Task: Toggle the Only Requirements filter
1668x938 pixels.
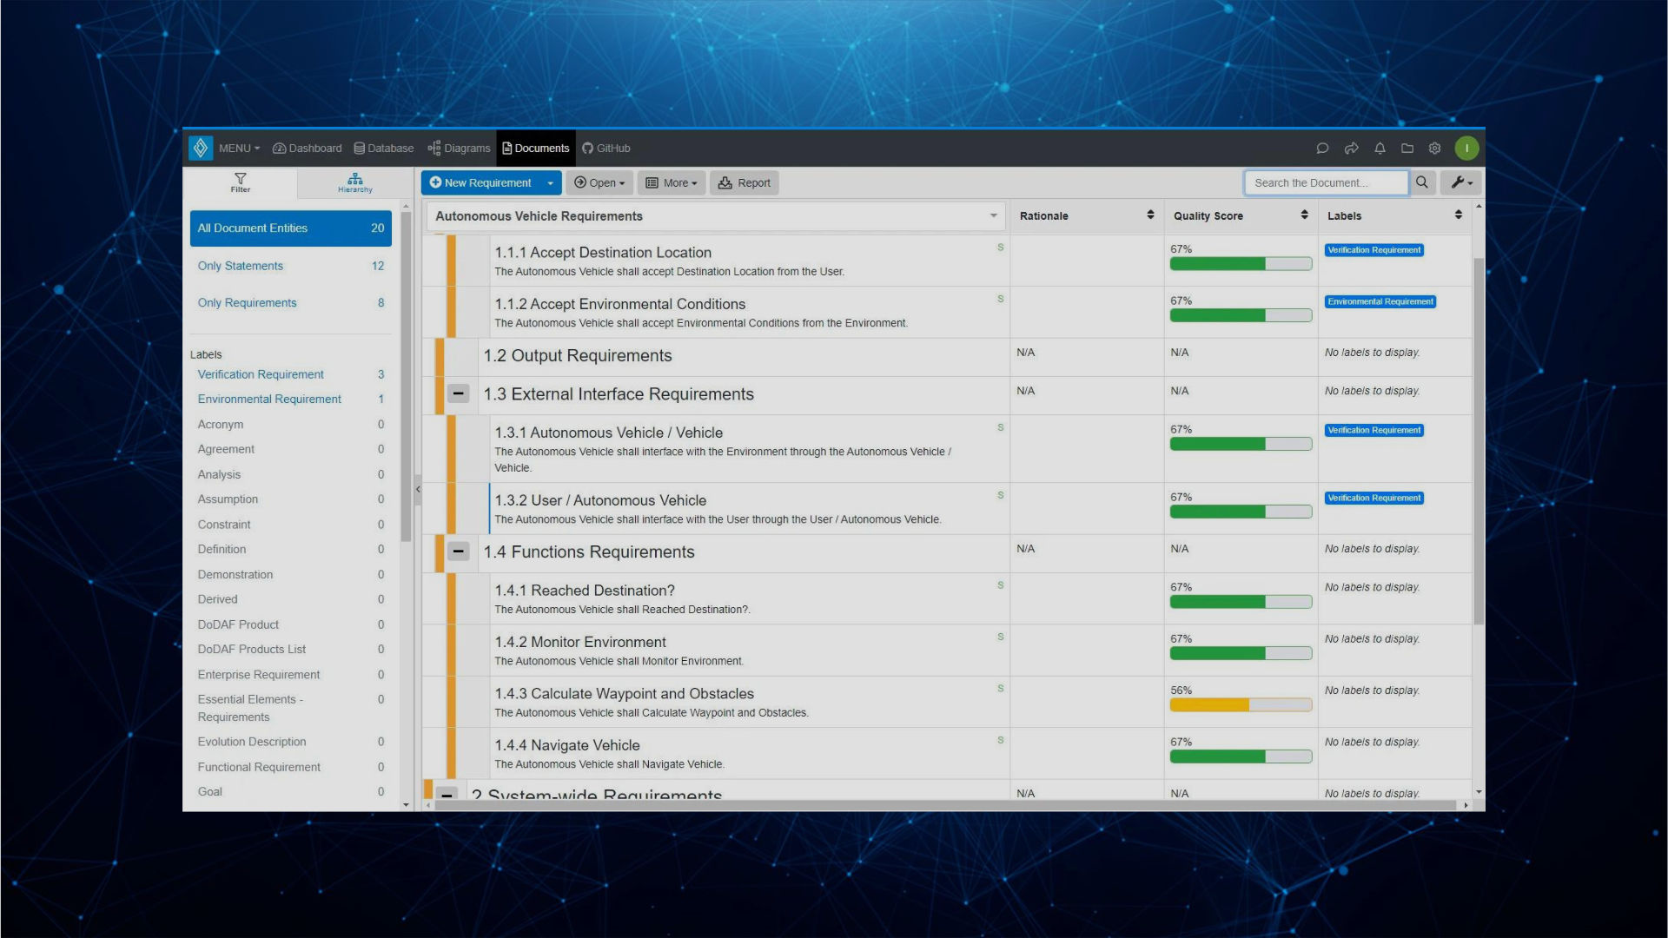Action: point(247,302)
